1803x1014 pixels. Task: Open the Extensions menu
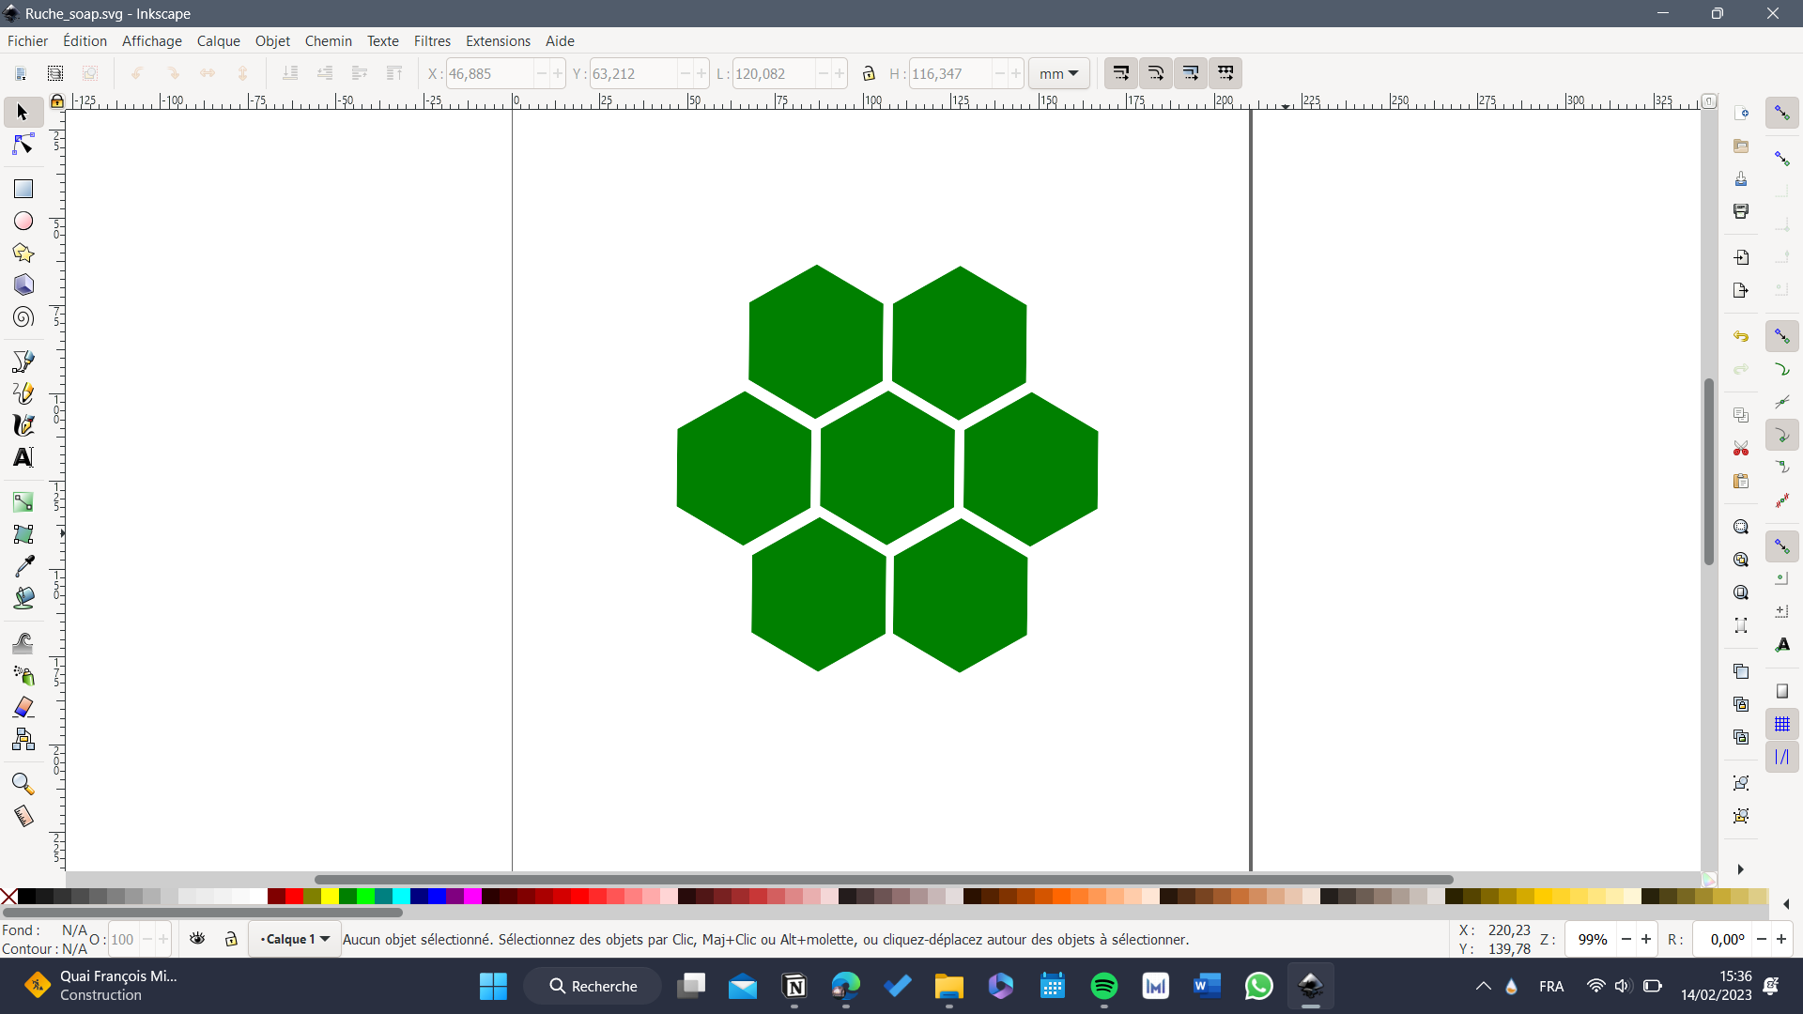point(498,41)
